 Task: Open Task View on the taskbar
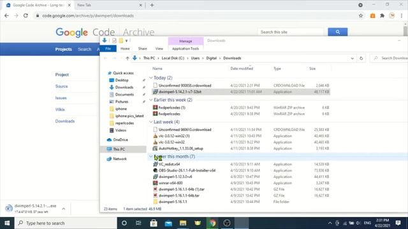point(138,223)
